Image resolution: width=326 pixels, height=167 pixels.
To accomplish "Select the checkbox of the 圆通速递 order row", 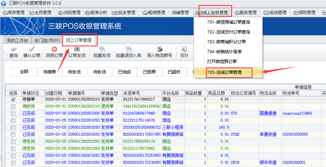I will 13,114.
